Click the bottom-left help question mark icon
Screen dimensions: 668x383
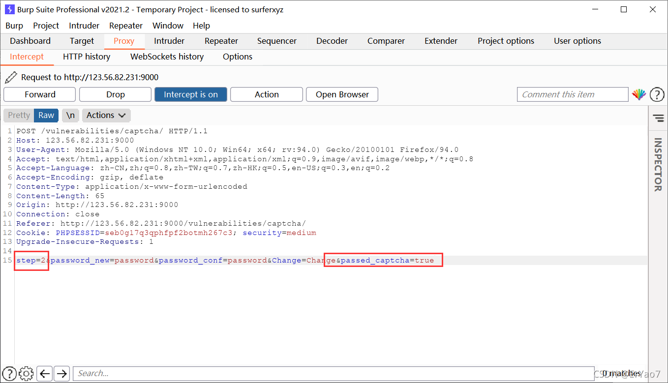[10, 374]
